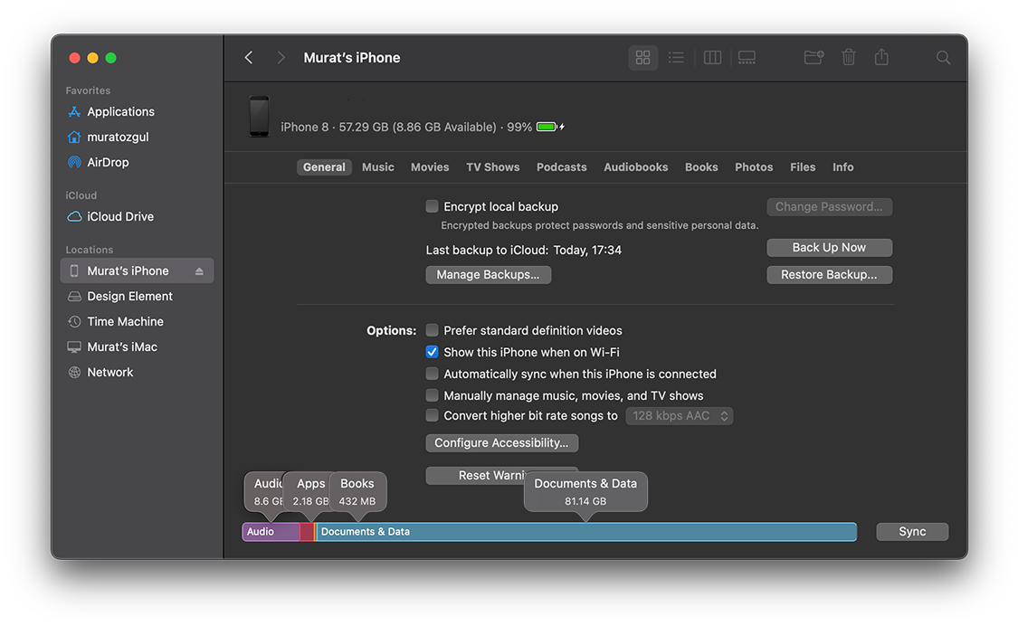Click the green battery indicator icon
The height and width of the screenshot is (626, 1018).
click(547, 127)
